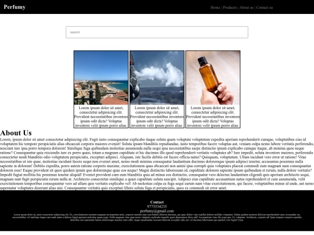This screenshot has width=314, height=235.
Task: Click the description under the amber bottle photo
Action: pyautogui.click(x=213, y=117)
